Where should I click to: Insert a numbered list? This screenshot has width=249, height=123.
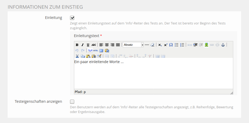[182, 45]
